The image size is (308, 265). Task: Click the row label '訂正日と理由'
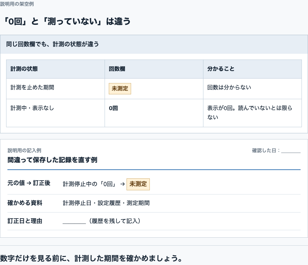pos(25,221)
